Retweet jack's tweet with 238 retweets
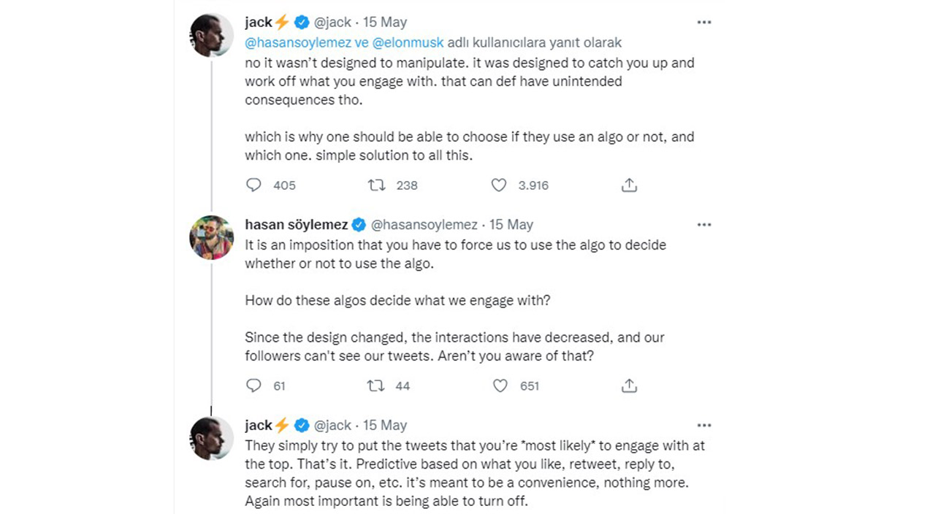The height and width of the screenshot is (514, 935). pyautogui.click(x=376, y=185)
